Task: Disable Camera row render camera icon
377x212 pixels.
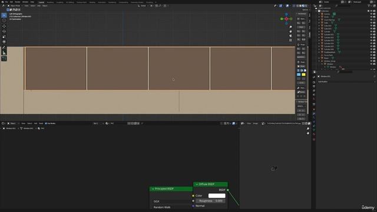Action: point(374,14)
